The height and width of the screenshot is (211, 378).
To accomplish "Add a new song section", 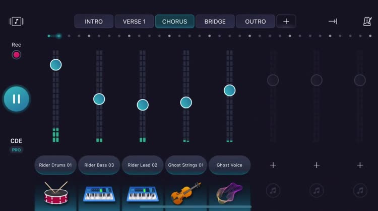I will pyautogui.click(x=286, y=22).
